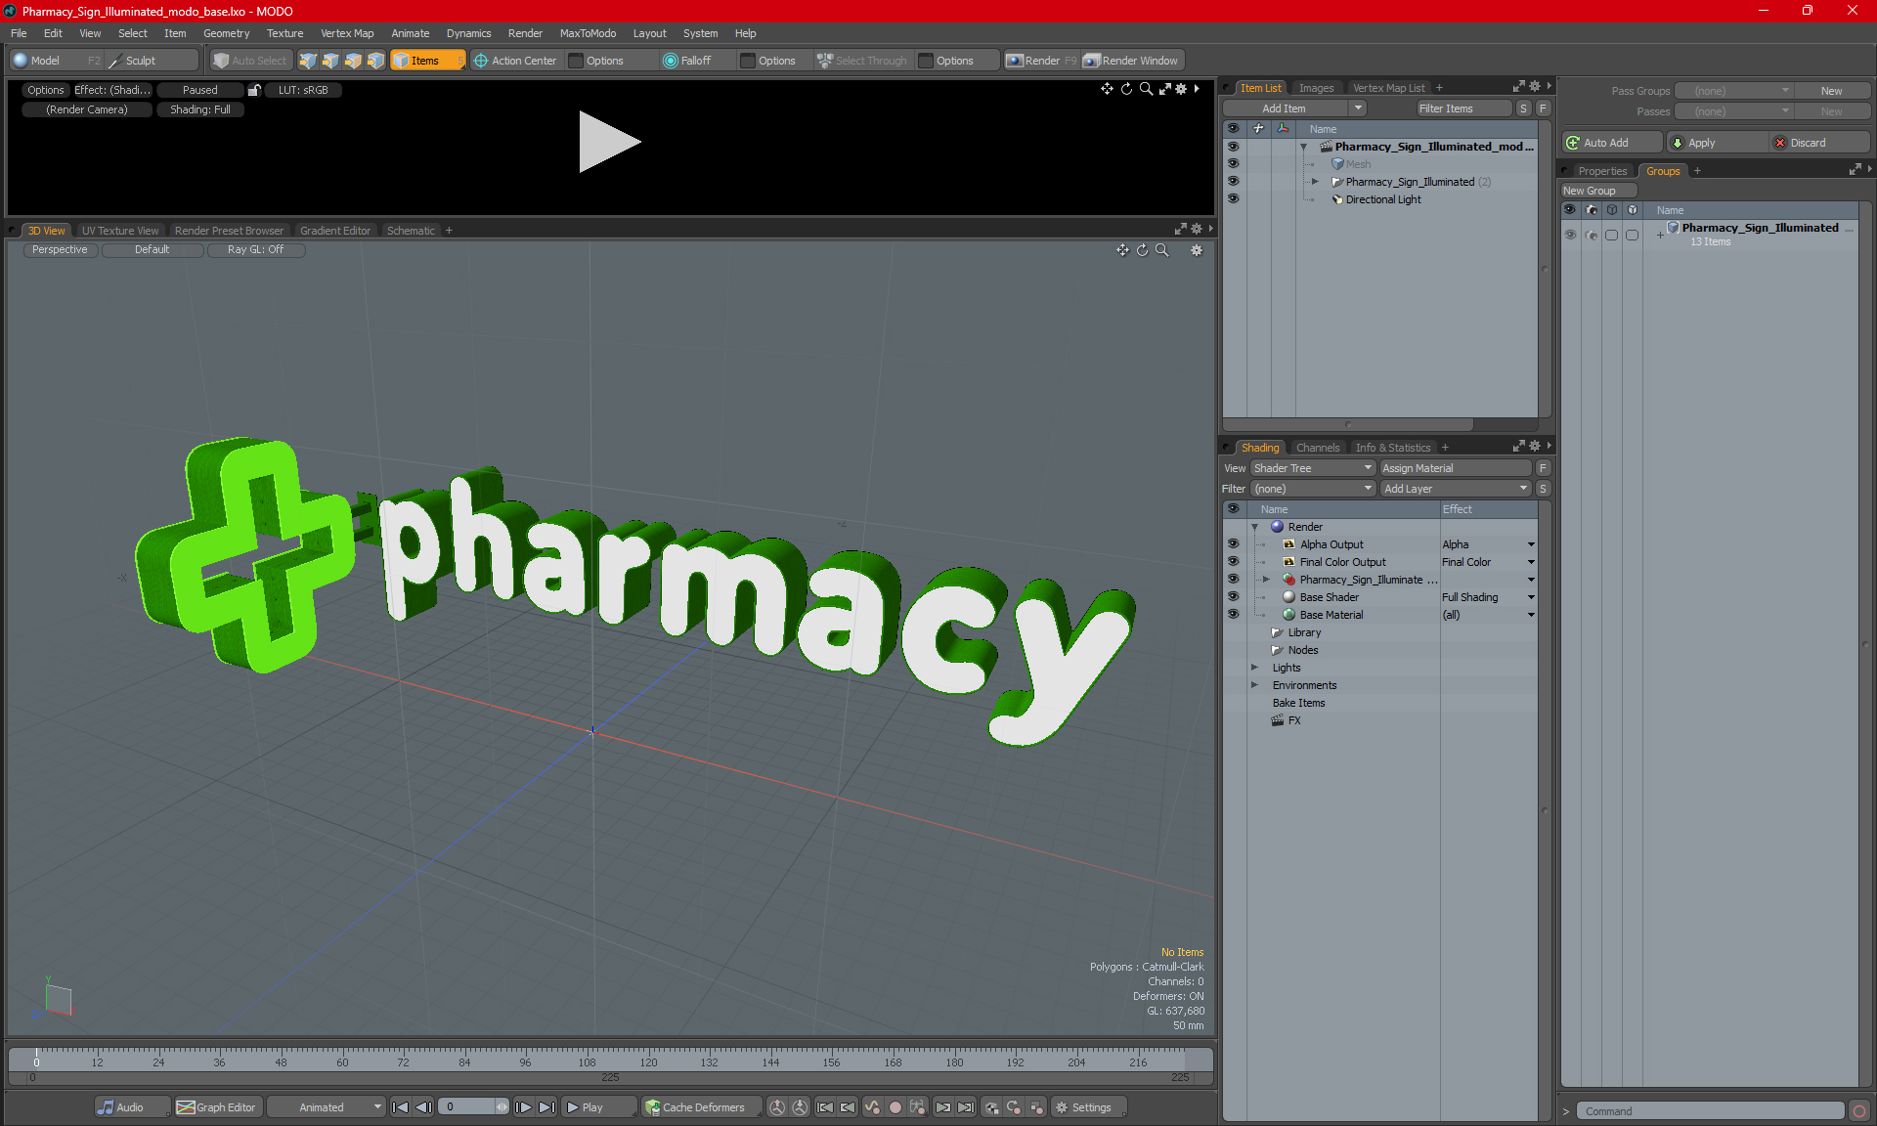This screenshot has height=1126, width=1877.
Task: Go to last frame on timeline transport
Action: point(547,1107)
